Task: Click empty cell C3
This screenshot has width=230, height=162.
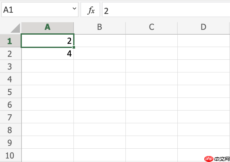Action: [151, 66]
